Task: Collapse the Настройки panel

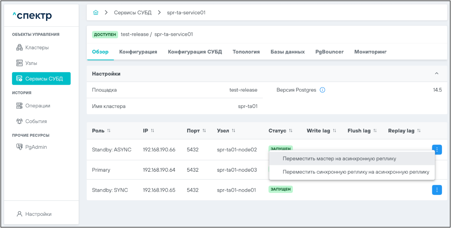Action: tap(437, 73)
